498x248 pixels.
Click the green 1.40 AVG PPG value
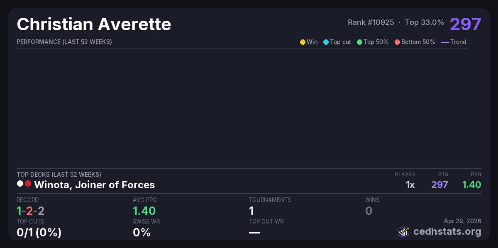tap(144, 211)
